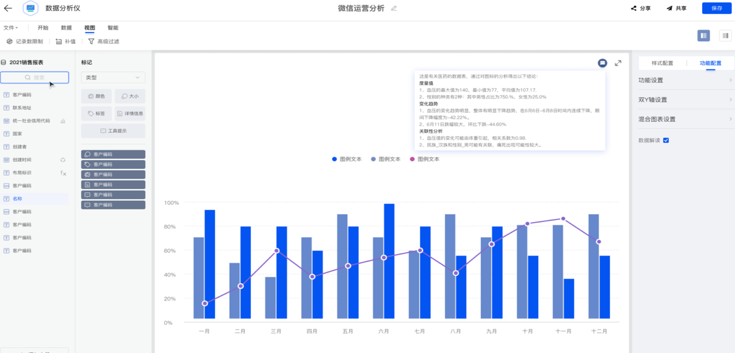Select the 统一社会信用代码 field
Viewport: 735px width, 353px height.
pyautogui.click(x=31, y=121)
